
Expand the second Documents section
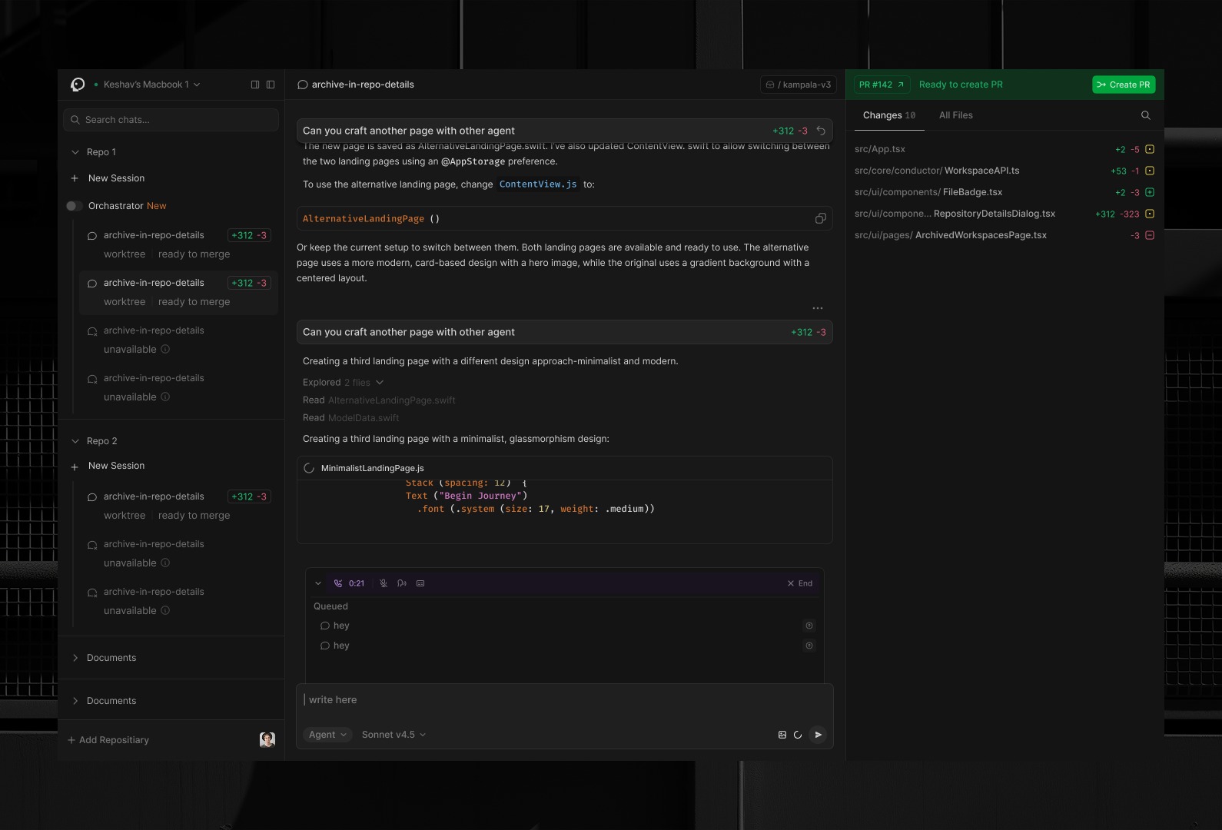75,701
